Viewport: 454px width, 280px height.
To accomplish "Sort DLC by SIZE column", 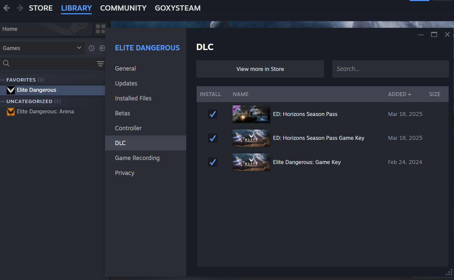I will (x=435, y=94).
